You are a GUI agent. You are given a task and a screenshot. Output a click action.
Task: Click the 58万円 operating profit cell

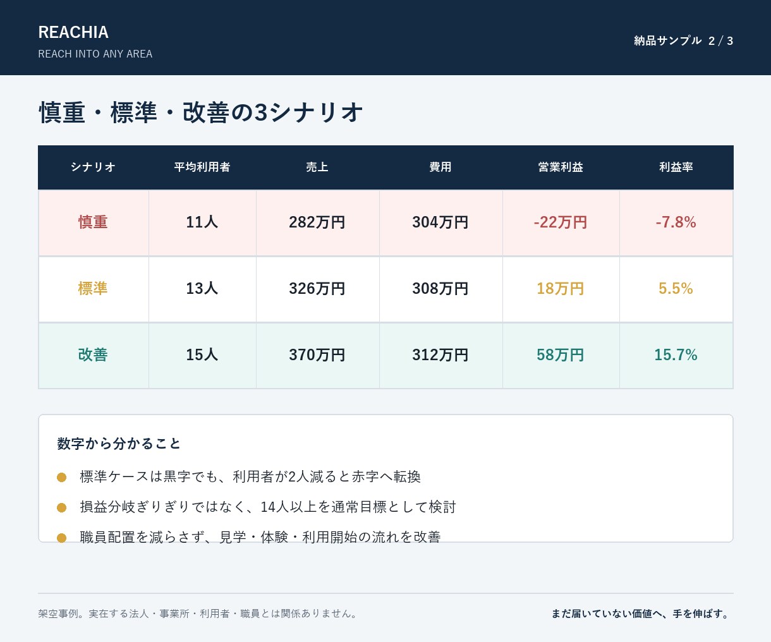pos(561,355)
